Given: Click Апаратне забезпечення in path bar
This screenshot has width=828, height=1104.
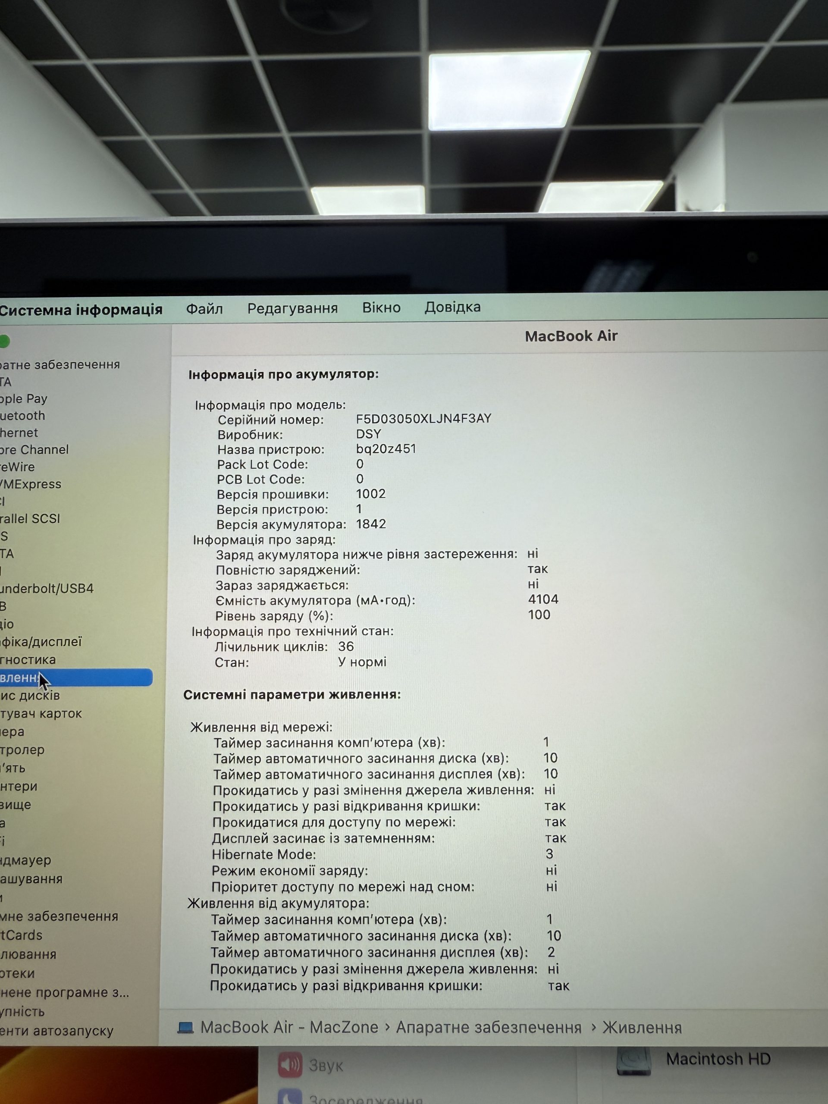Looking at the screenshot, I should click(489, 1028).
